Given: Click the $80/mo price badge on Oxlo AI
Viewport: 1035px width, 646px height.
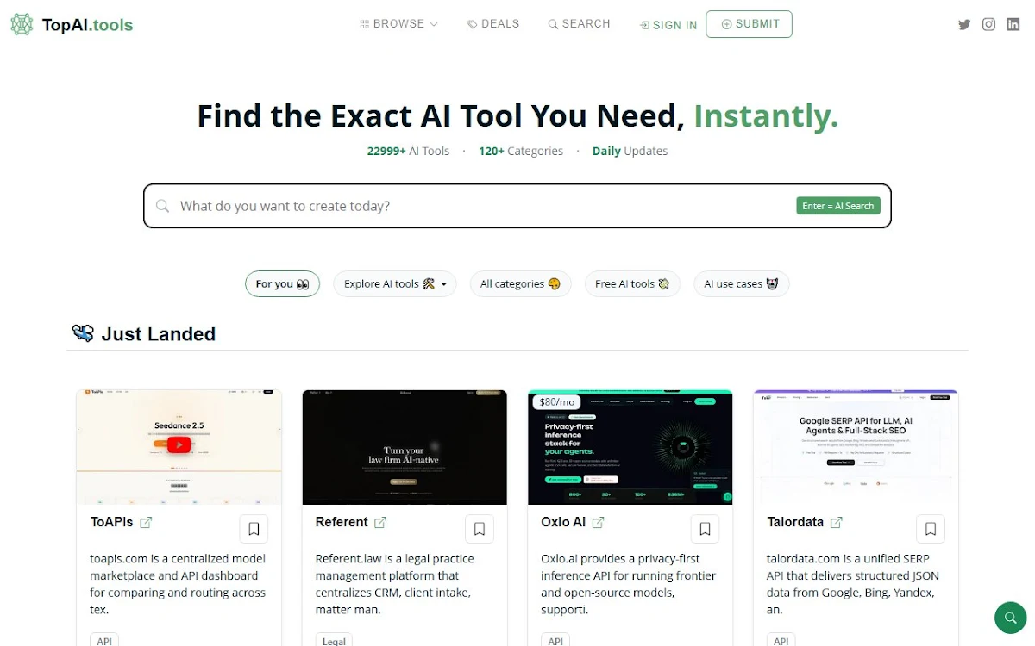Looking at the screenshot, I should click(556, 401).
